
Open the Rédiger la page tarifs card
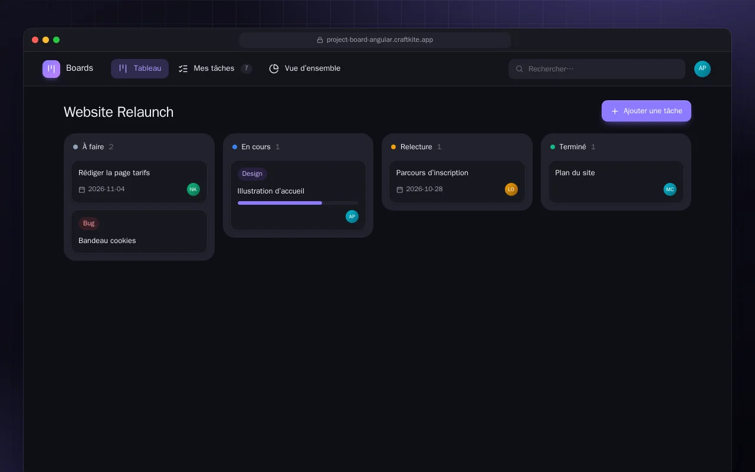coord(139,182)
